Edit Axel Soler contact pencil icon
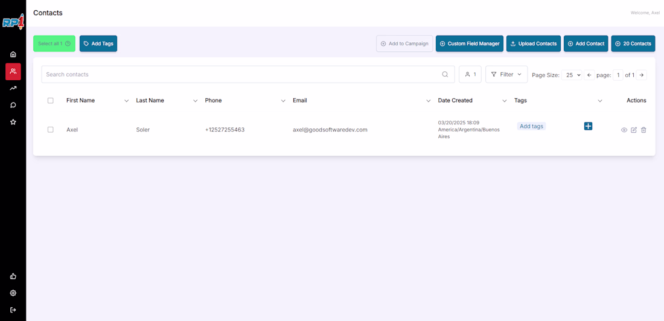Screen dimensions: 664x321 (x=634, y=130)
